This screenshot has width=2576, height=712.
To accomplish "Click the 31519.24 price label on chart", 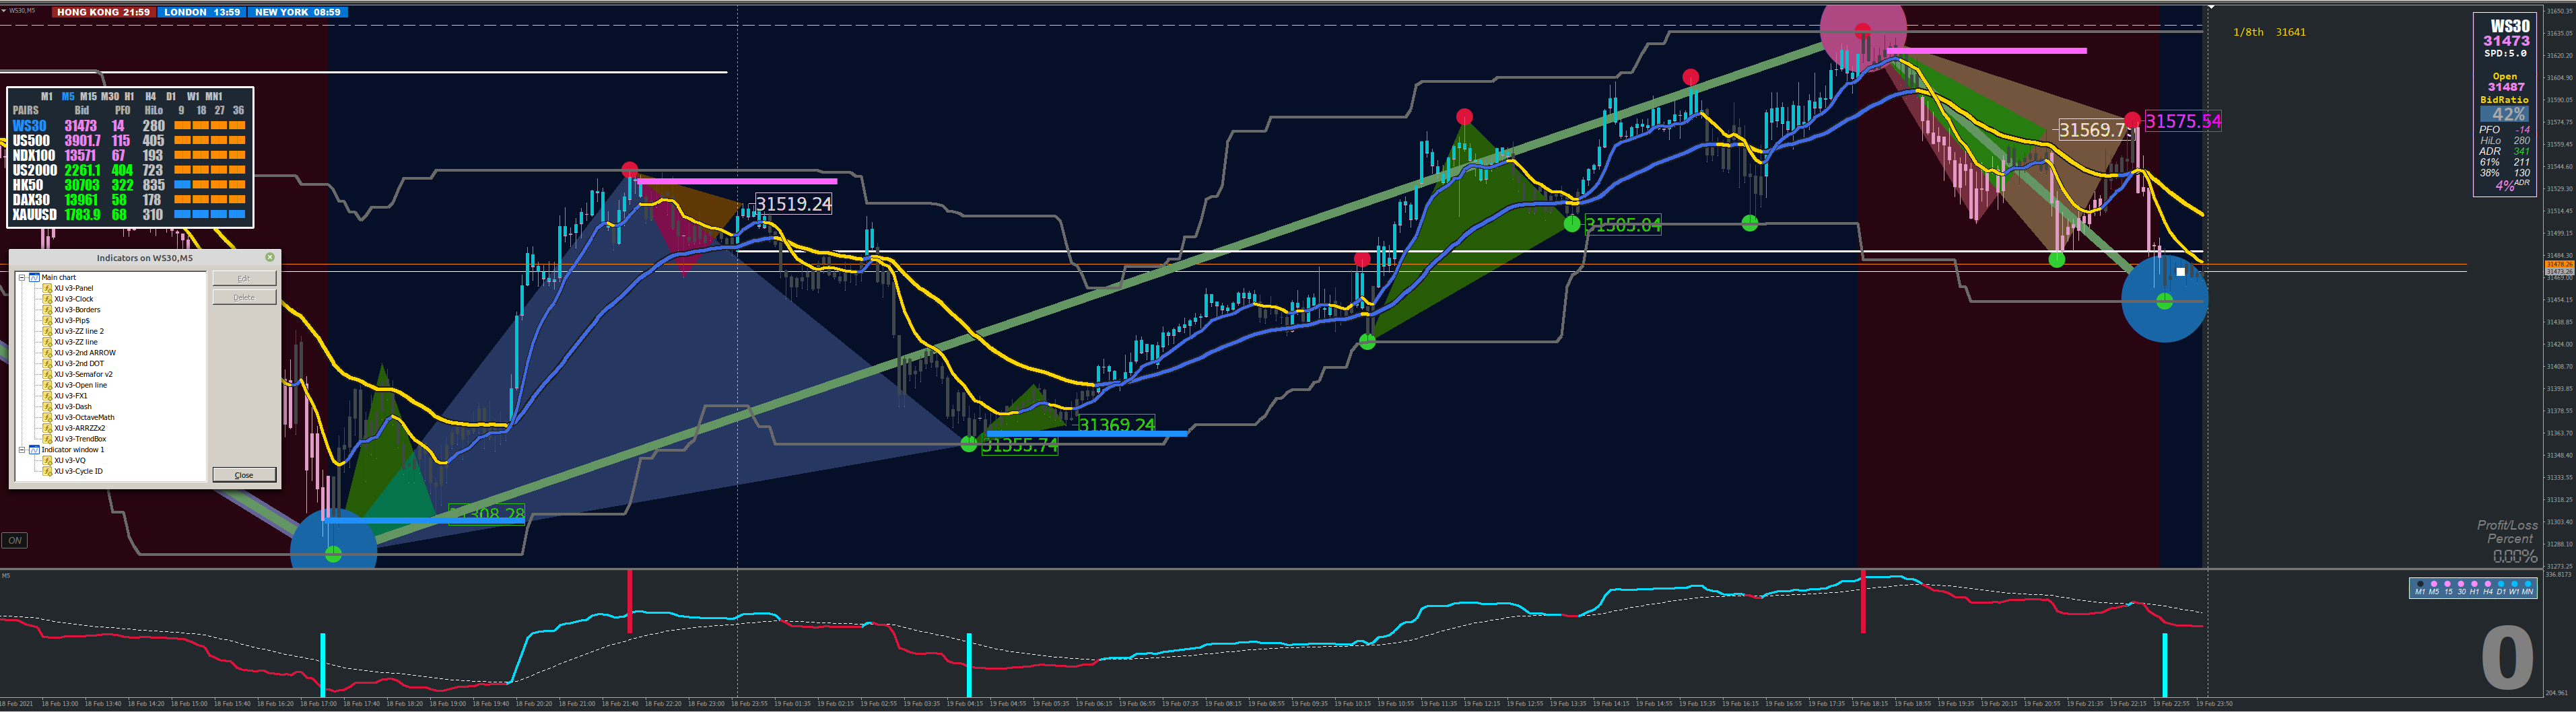I will tap(794, 204).
